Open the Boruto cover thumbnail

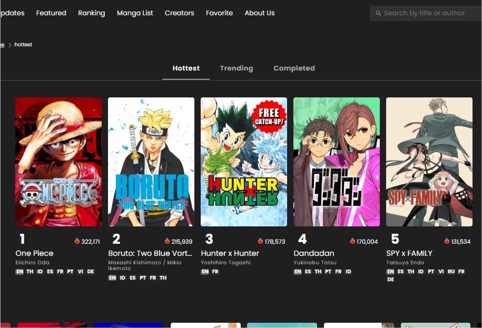[151, 162]
